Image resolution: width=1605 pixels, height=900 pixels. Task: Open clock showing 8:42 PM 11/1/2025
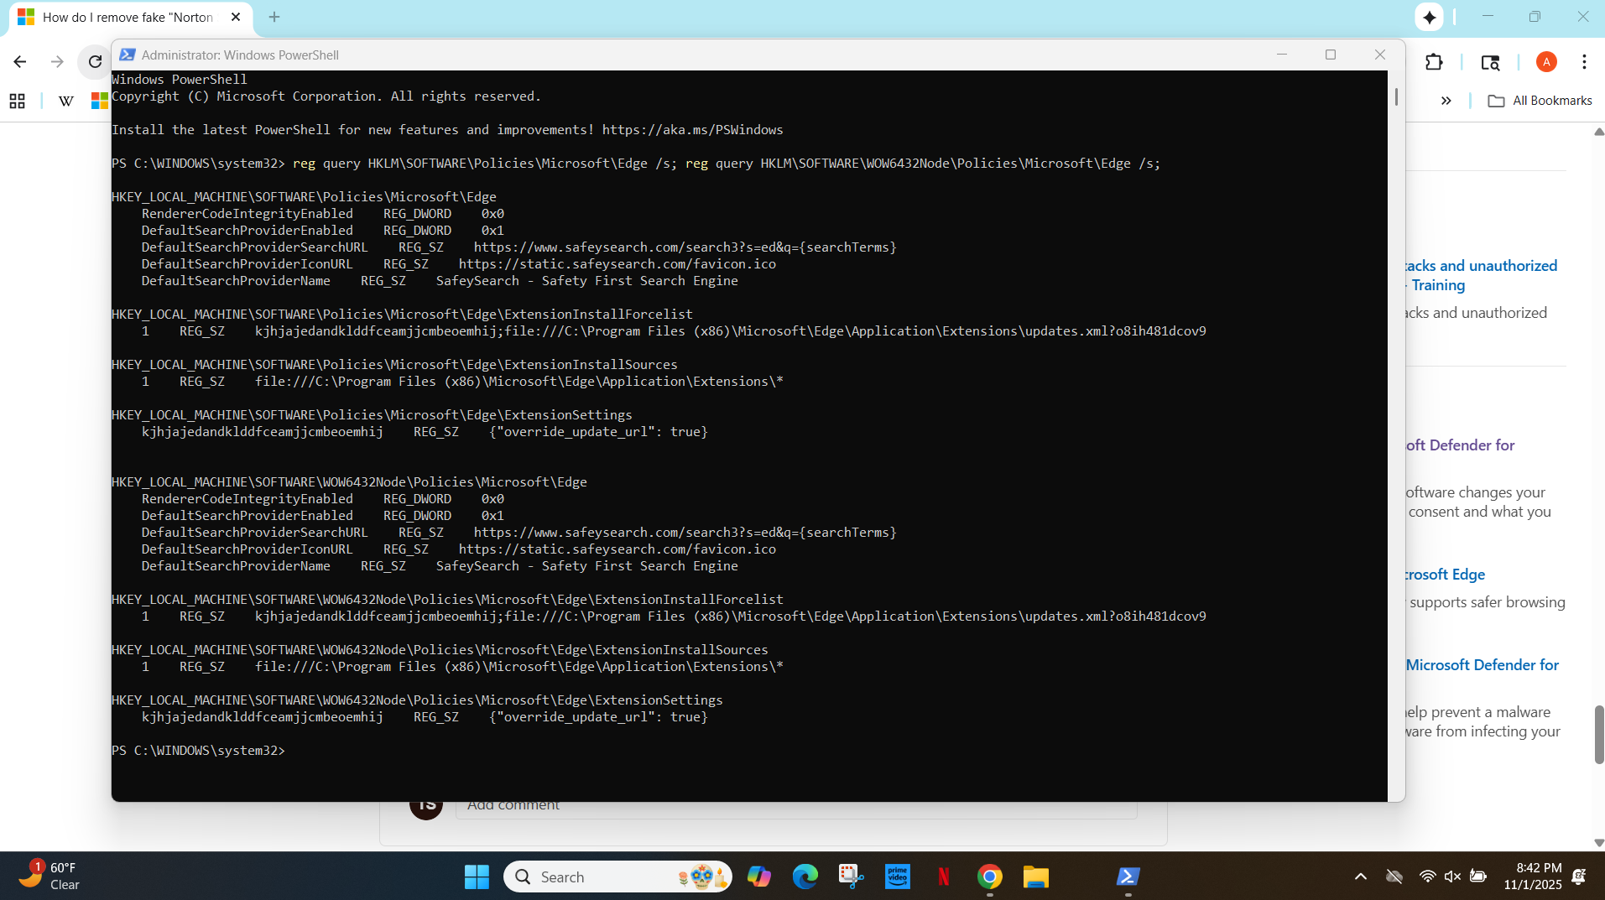[x=1533, y=877]
